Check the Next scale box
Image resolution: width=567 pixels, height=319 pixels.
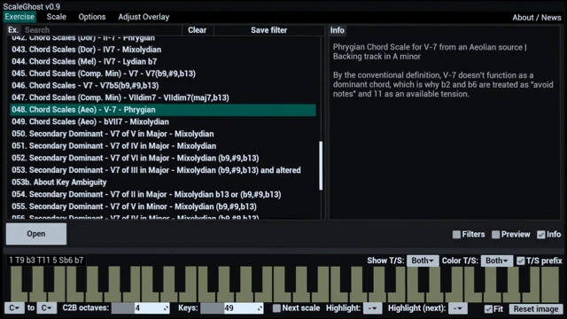click(x=276, y=308)
